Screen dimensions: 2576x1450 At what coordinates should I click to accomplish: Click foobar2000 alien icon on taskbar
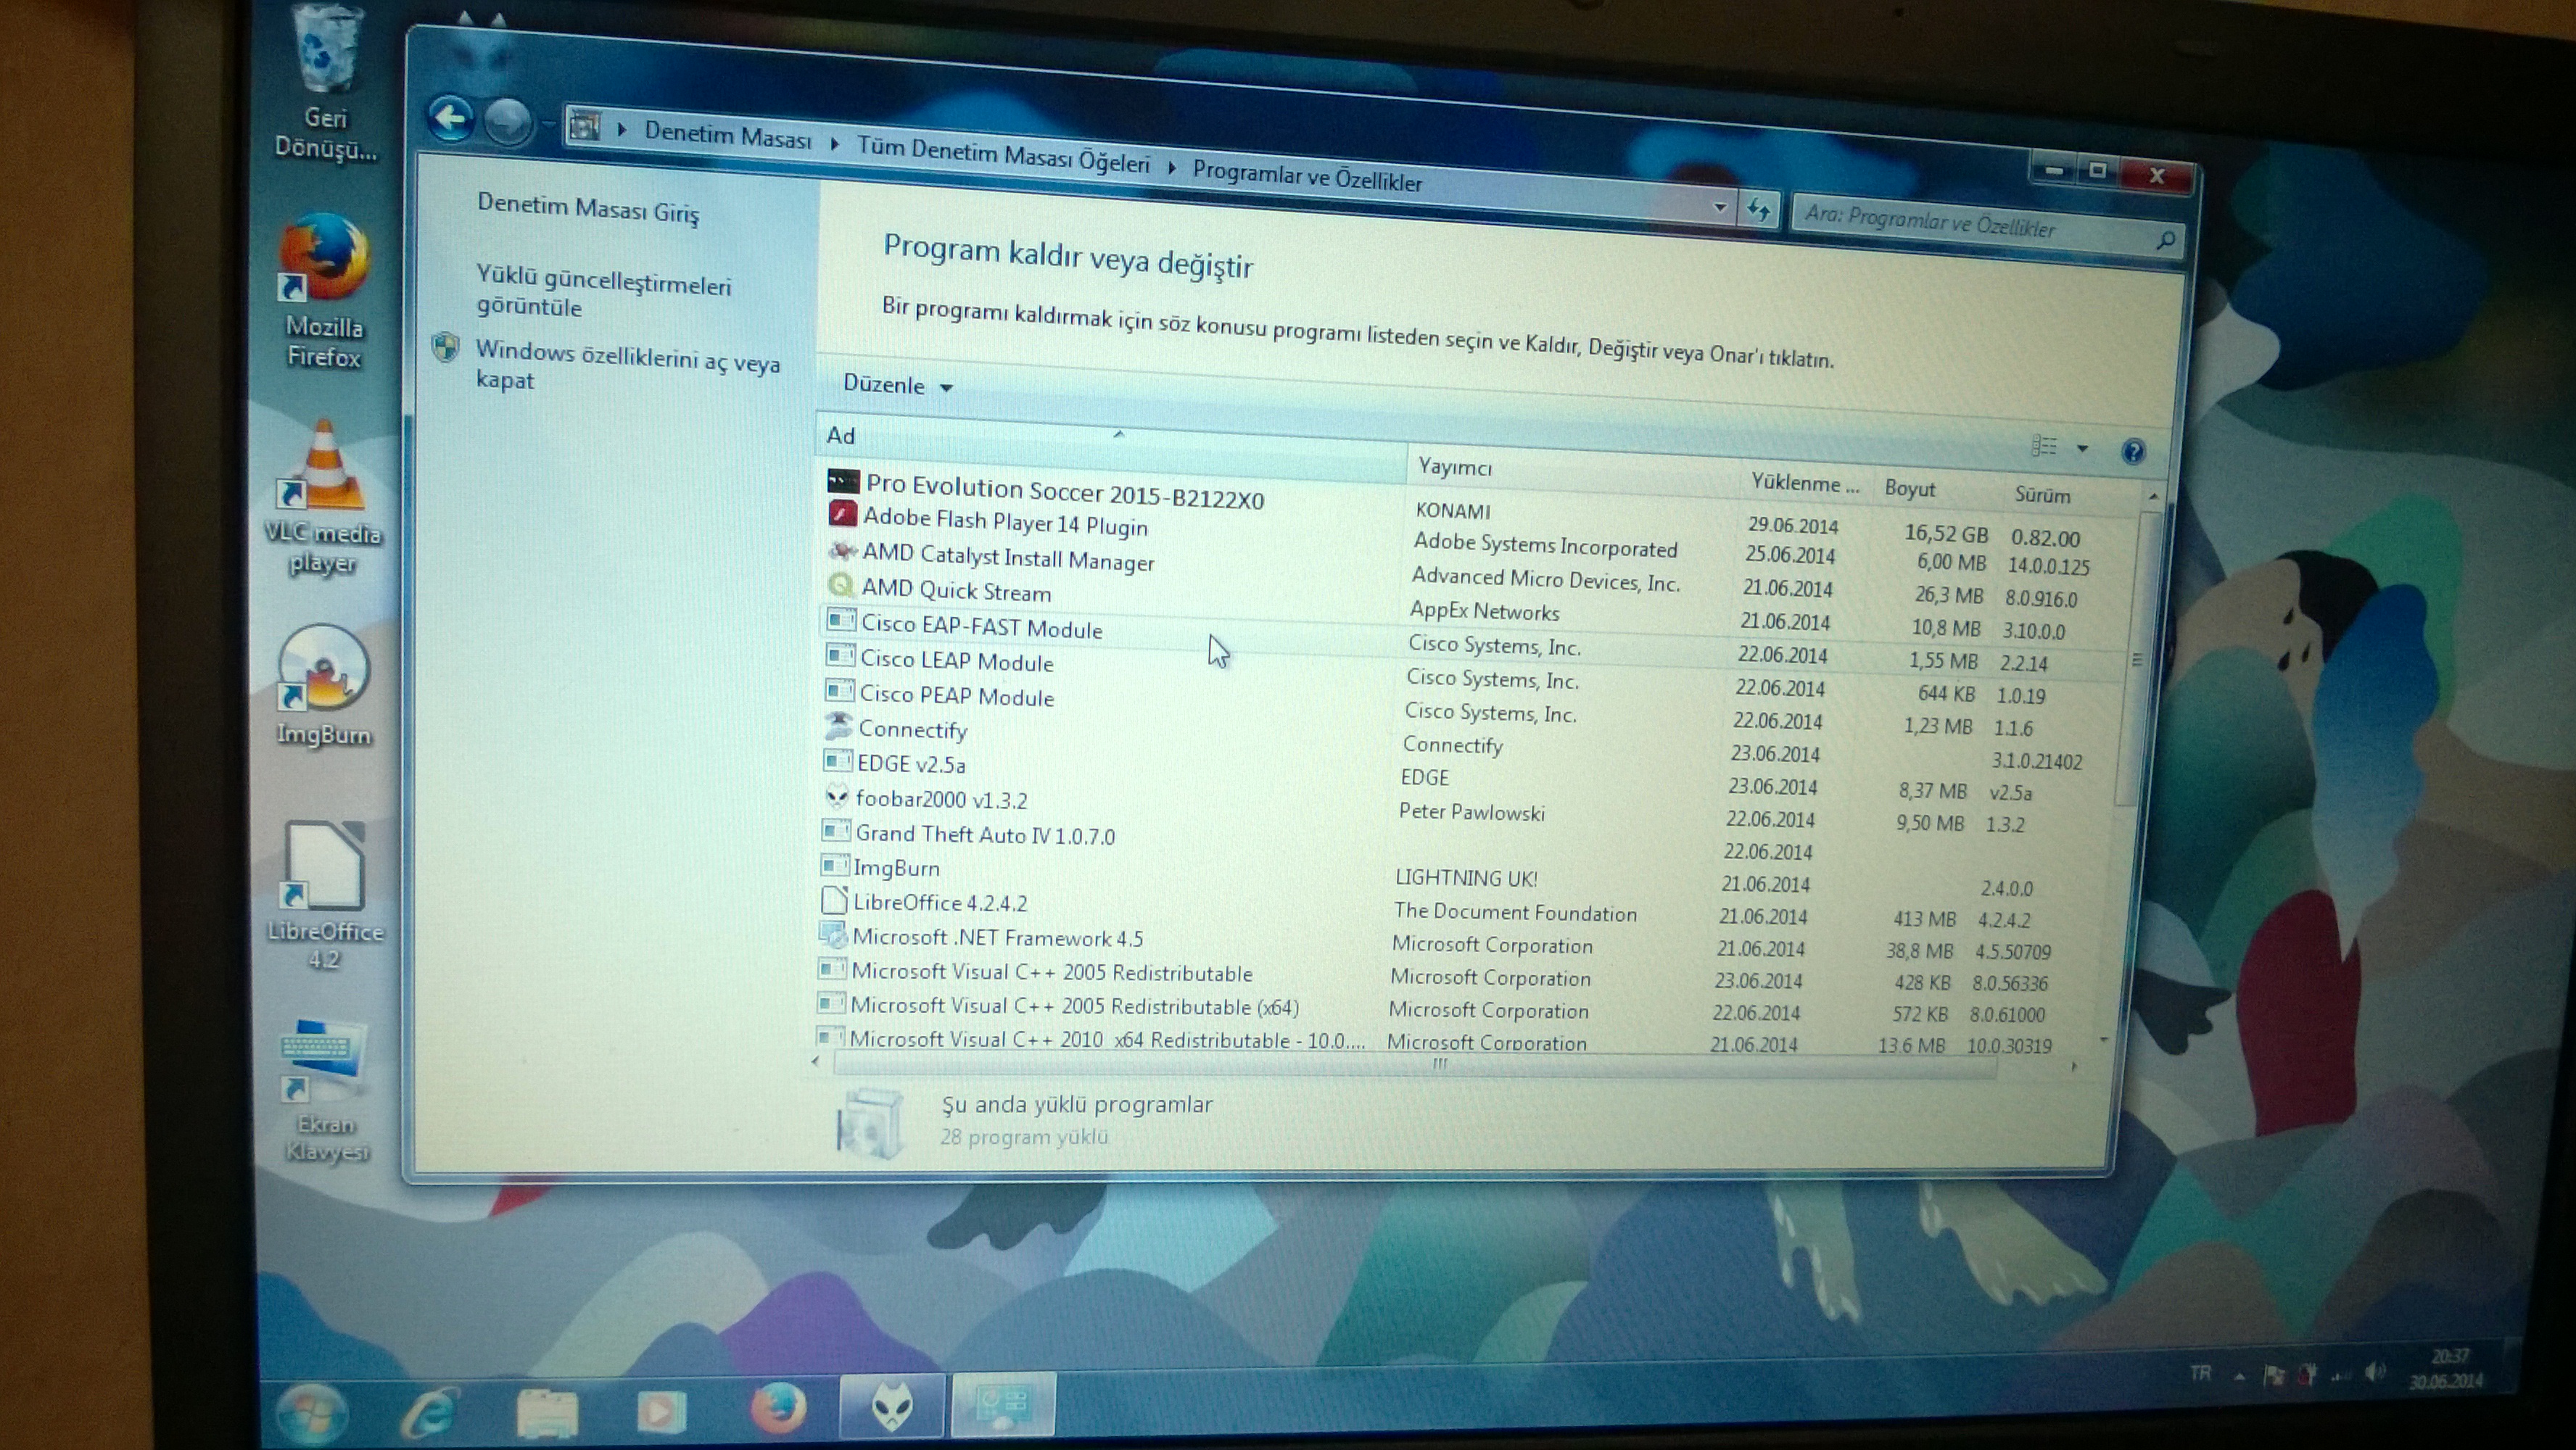click(891, 1407)
